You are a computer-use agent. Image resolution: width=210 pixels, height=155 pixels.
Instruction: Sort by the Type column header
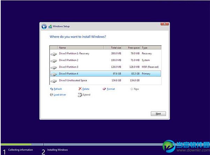(x=151, y=48)
